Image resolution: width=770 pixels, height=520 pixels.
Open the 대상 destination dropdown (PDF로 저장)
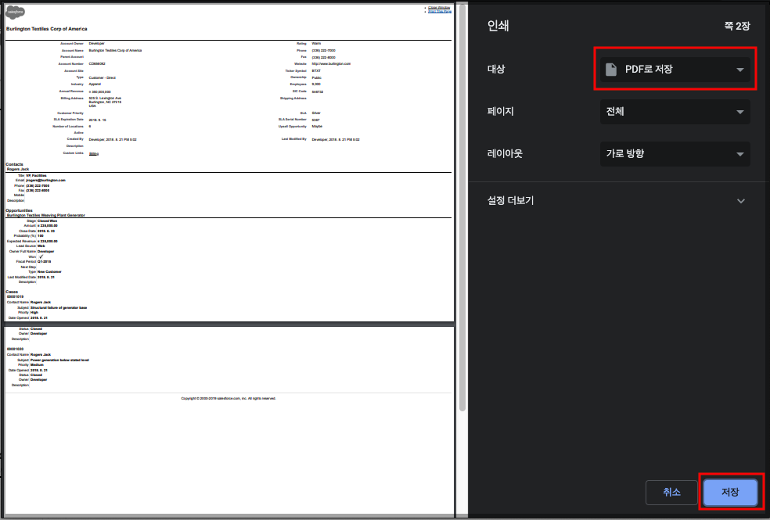click(x=675, y=69)
